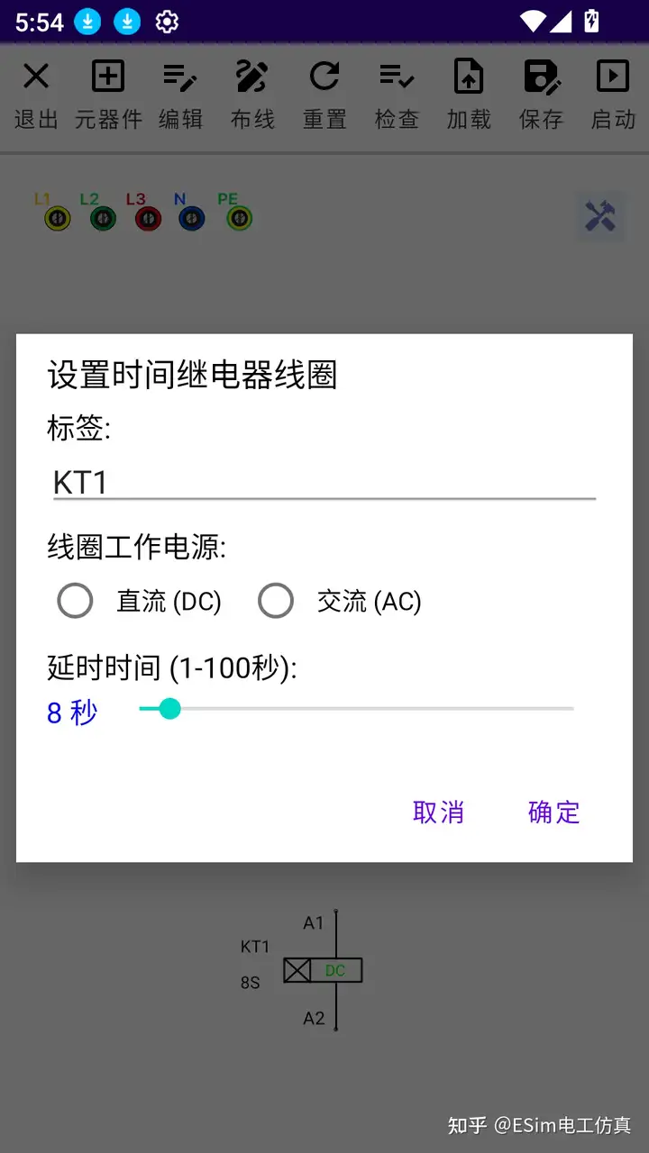Open the system settings gear icon
The width and height of the screenshot is (649, 1153).
pyautogui.click(x=167, y=21)
